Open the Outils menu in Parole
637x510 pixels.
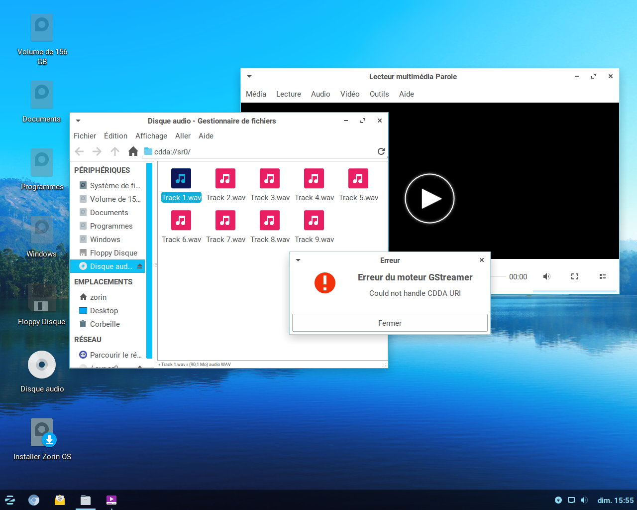pyautogui.click(x=379, y=94)
